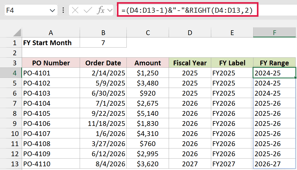The width and height of the screenshot is (297, 170).
Task: Click the Order Date header cell
Action: coord(103,63)
